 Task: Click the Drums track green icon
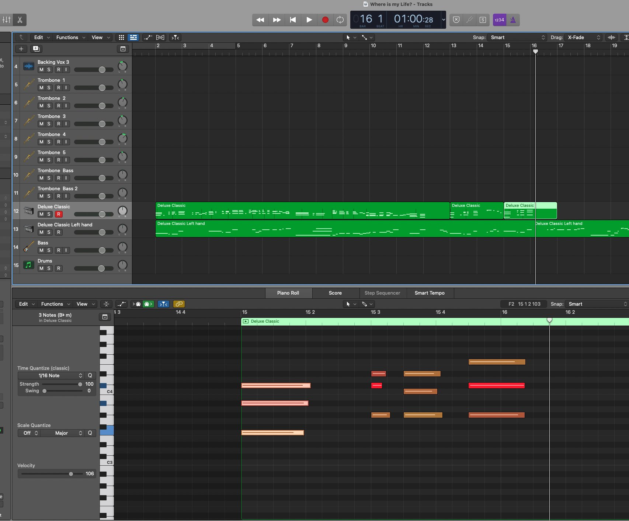tap(29, 265)
